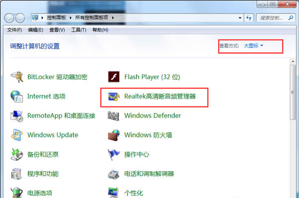This screenshot has width=299, height=198.
Task: Click the 控制面板 breadcrumb
Action: tap(56, 18)
